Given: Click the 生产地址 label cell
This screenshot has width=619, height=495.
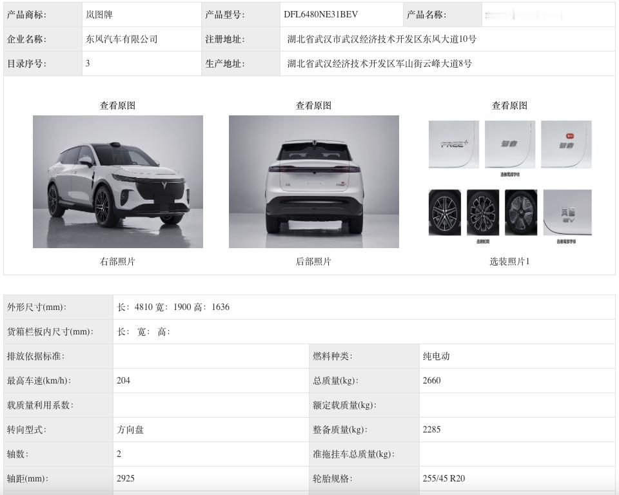Looking at the screenshot, I should [241, 64].
